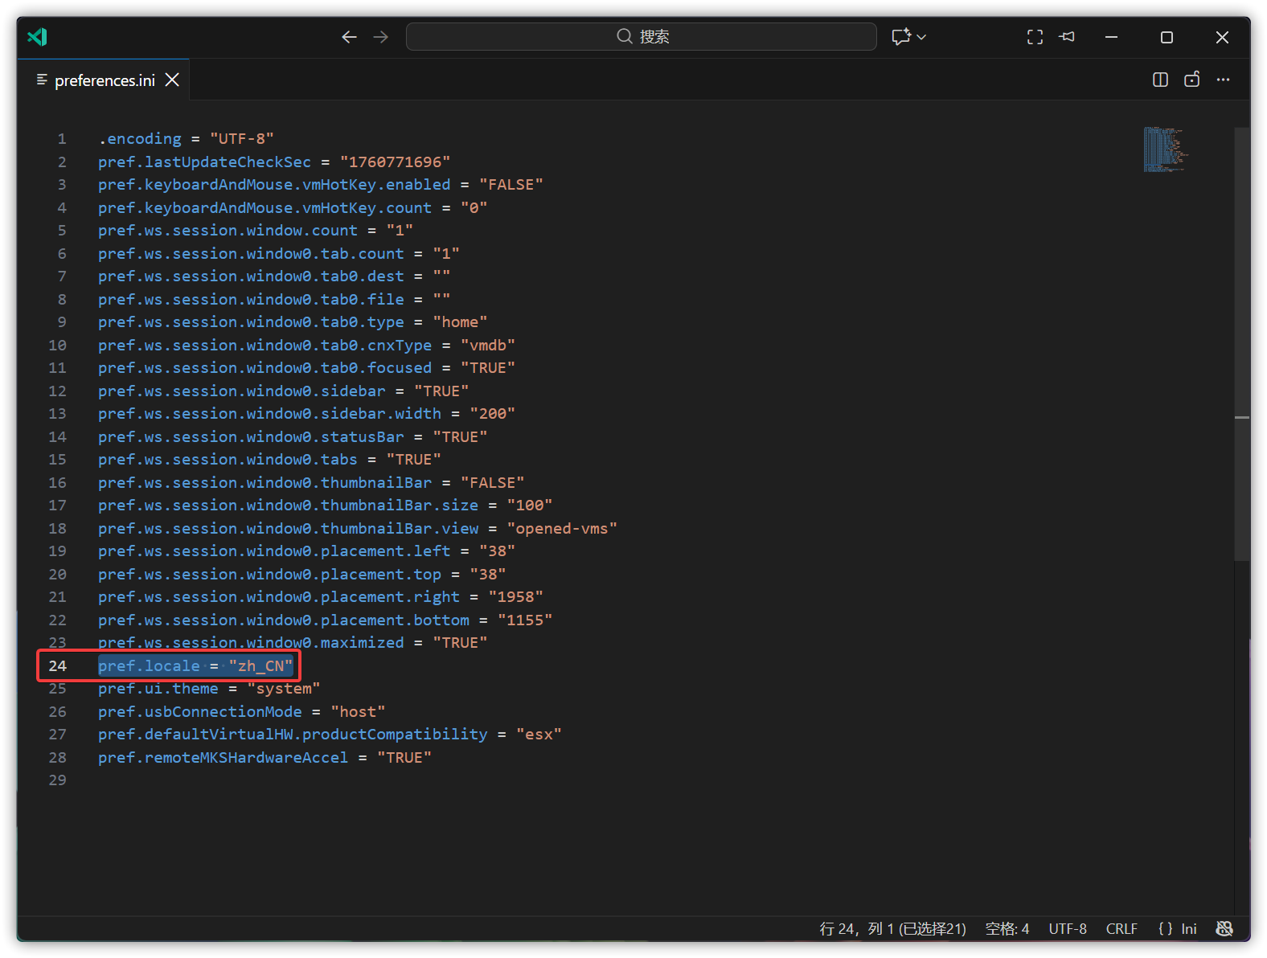Image resolution: width=1267 pixels, height=958 pixels.
Task: Go back with the left arrow
Action: (349, 37)
